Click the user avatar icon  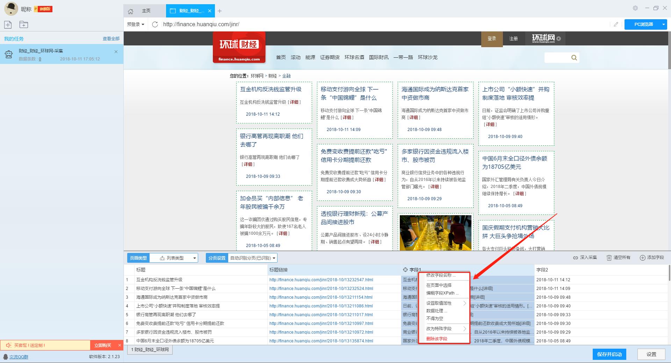point(11,9)
